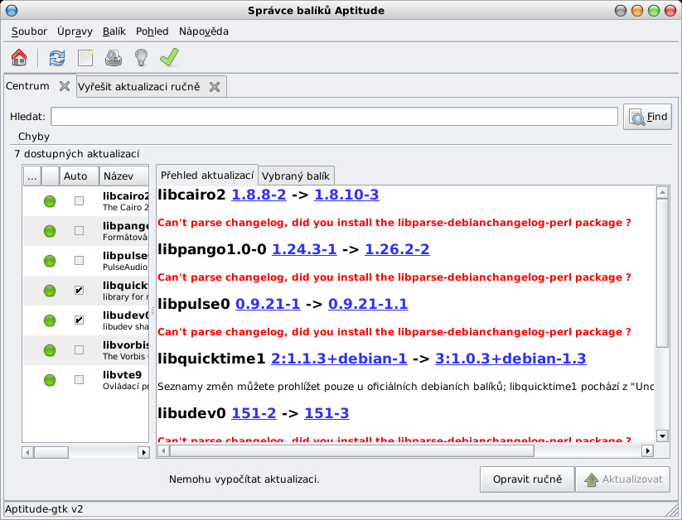Open the home Dashboard toolbar icon

tap(19, 57)
